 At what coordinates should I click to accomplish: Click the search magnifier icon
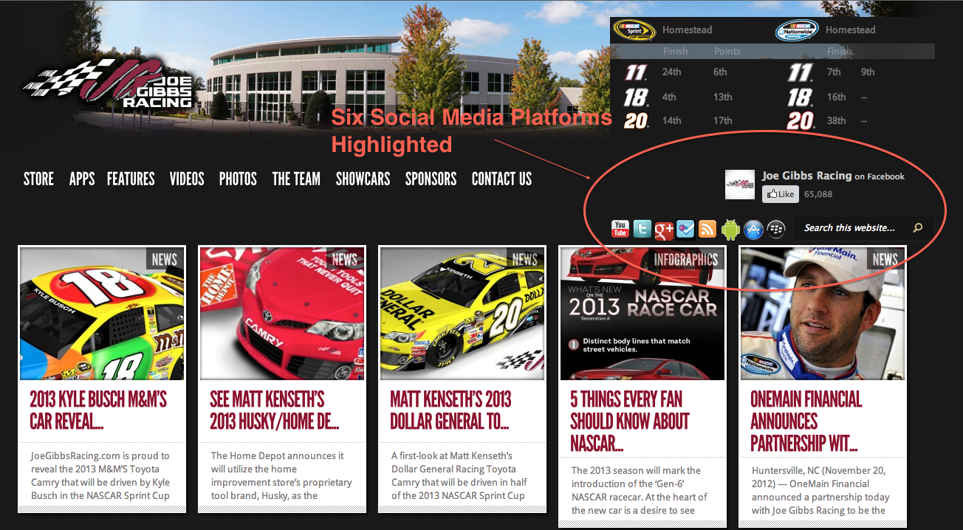tap(918, 228)
